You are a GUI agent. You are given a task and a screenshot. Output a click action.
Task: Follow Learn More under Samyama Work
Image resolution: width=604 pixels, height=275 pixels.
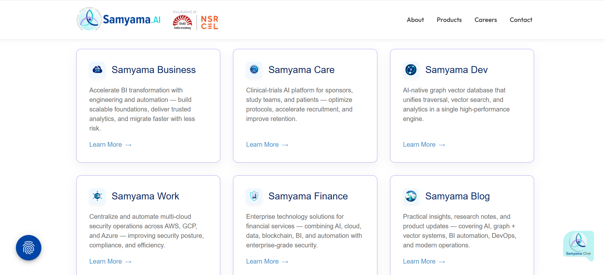(110, 261)
